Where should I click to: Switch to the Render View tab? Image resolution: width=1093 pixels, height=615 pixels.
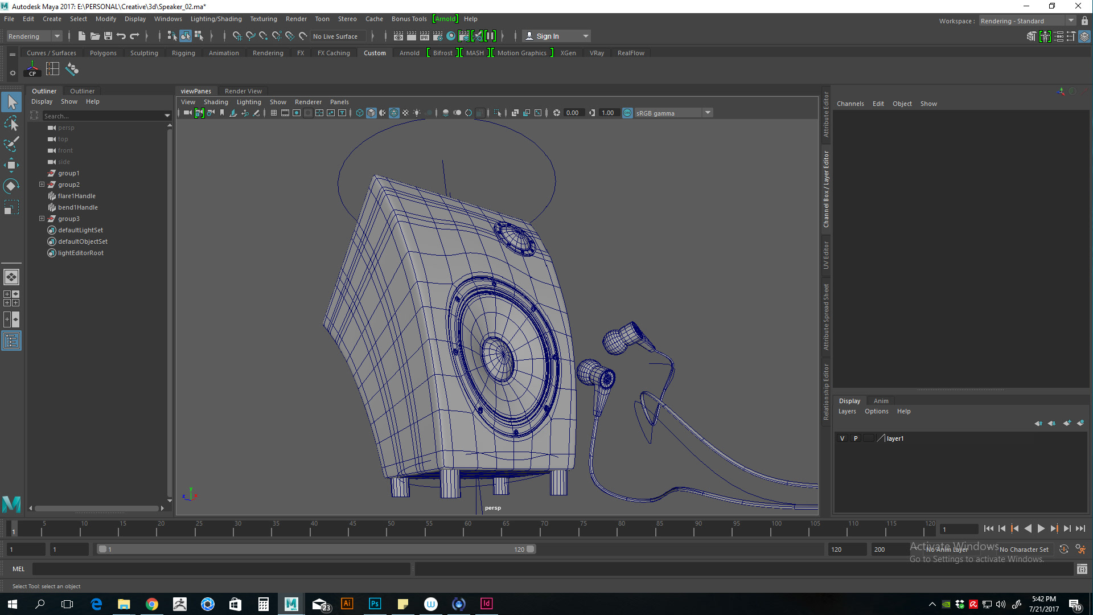[243, 91]
